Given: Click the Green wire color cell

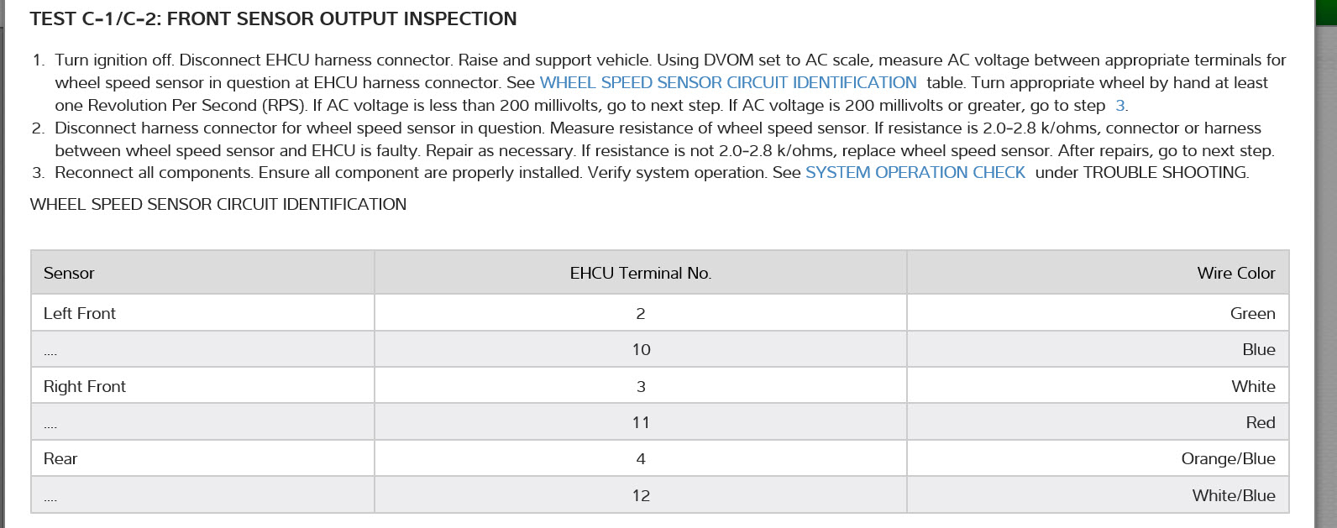Looking at the screenshot, I should [1252, 313].
